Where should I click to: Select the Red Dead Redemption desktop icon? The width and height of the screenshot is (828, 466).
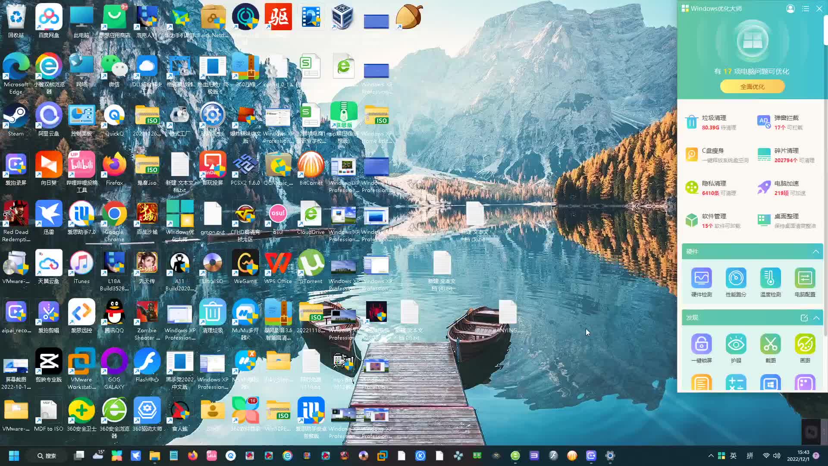click(x=16, y=222)
